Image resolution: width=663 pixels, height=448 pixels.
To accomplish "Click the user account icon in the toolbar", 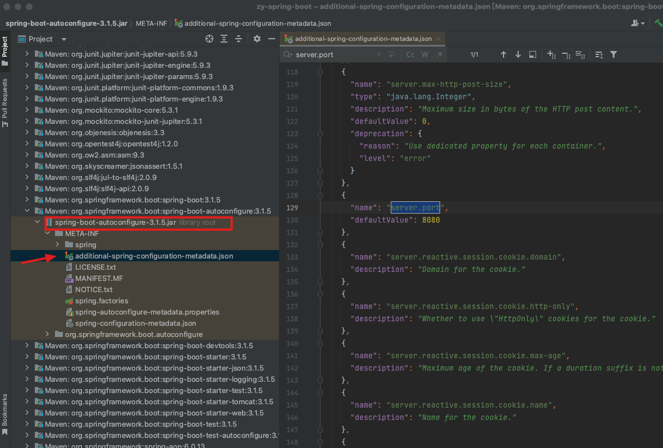I will click(x=637, y=23).
